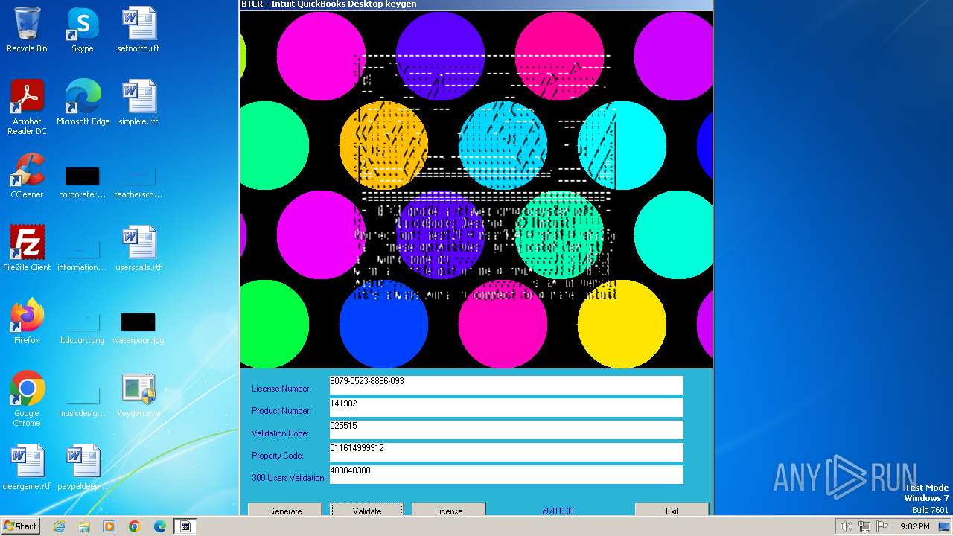Click the License Number label
Viewport: 953px width, 536px height.
(x=281, y=389)
